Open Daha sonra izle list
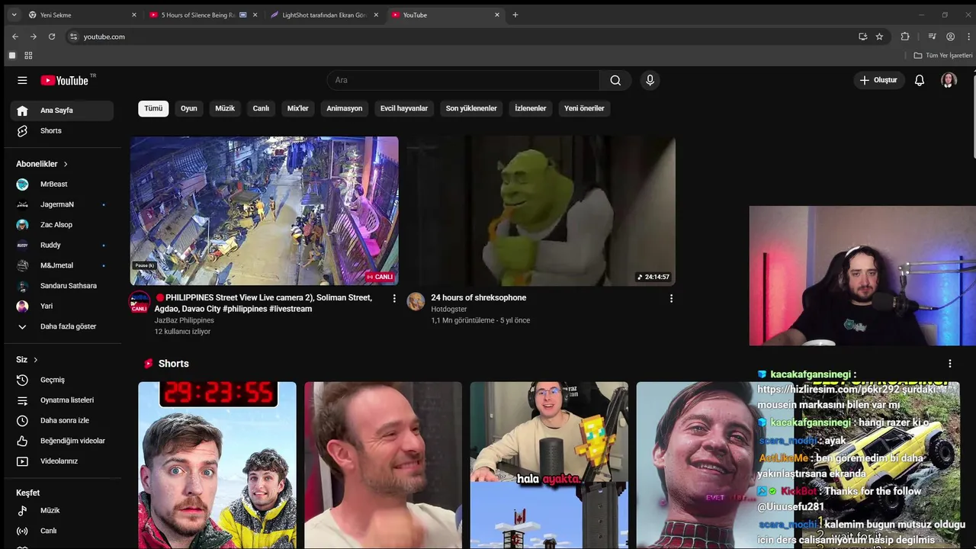 tap(62, 420)
